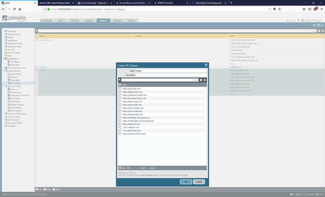Reload the page with the browser reload button
Screen dimensions: 325x197
click(14, 9)
